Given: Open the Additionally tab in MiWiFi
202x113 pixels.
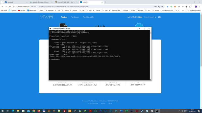Looking at the screenshot, I should pos(88,17).
